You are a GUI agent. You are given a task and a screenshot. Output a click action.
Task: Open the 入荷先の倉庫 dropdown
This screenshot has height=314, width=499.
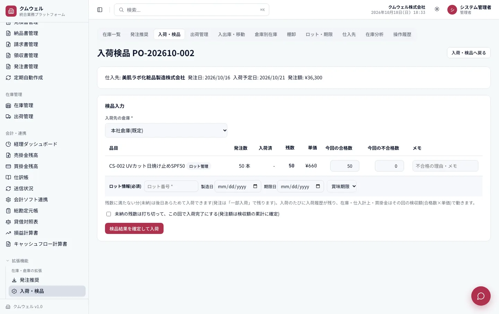click(166, 130)
